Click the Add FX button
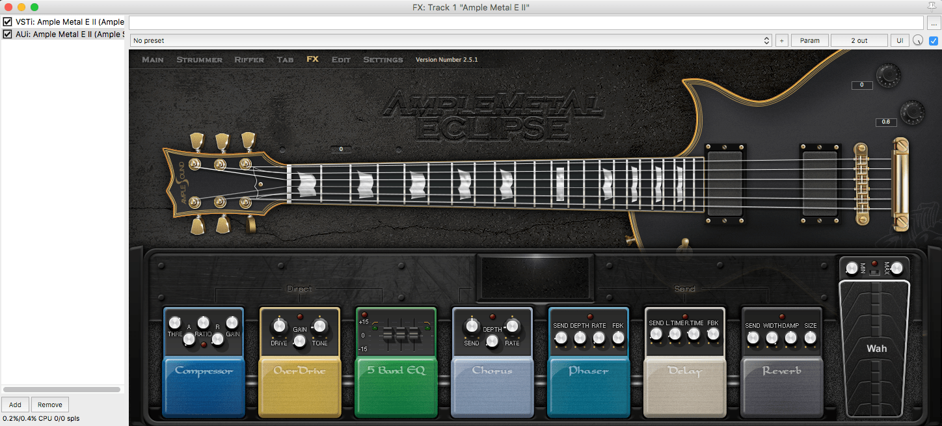Viewport: 942px width, 426px height. [15, 405]
